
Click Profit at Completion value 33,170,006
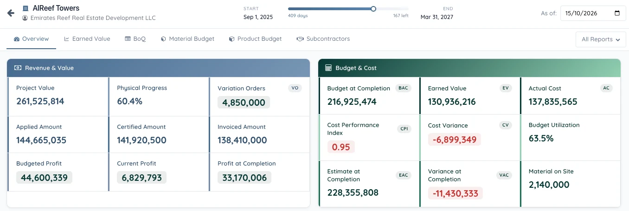click(244, 177)
